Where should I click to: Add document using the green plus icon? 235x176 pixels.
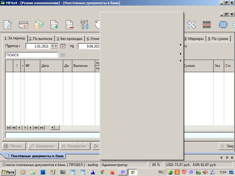54,25
